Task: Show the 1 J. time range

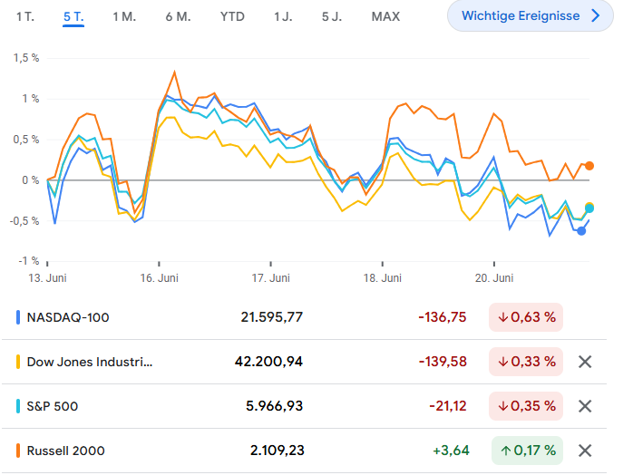Action: tap(283, 16)
